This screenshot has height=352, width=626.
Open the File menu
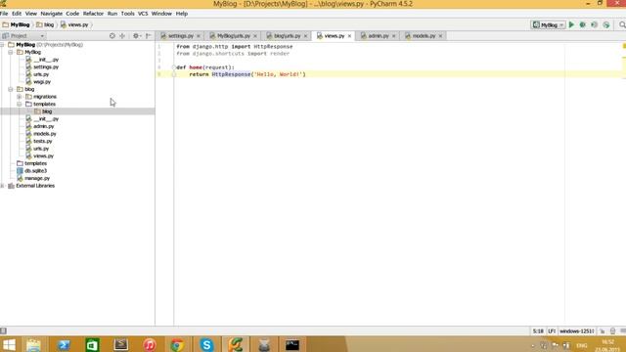pos(4,14)
